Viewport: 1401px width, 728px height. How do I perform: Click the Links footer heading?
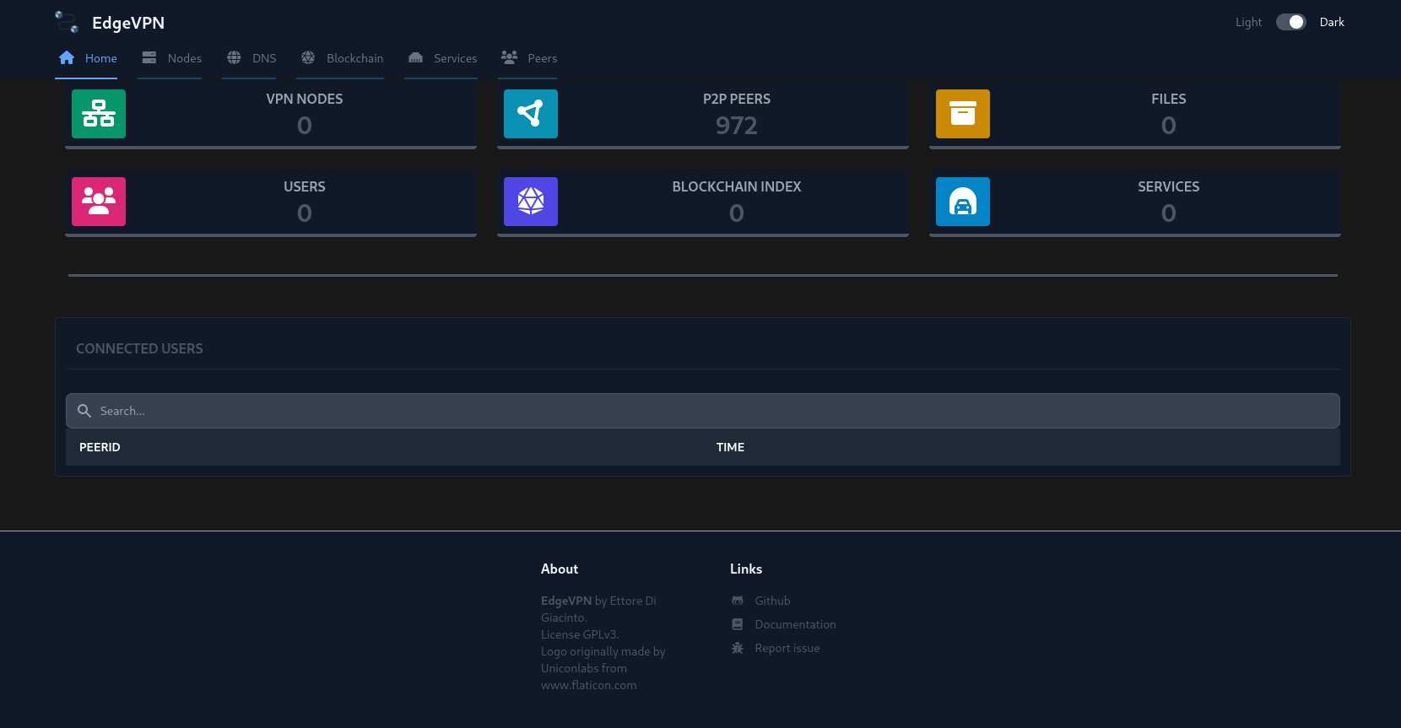pos(746,569)
